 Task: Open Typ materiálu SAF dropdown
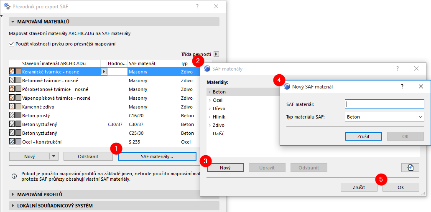384,117
